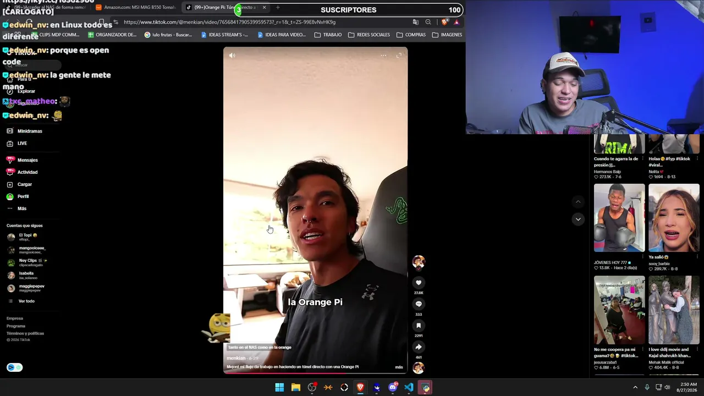The width and height of the screenshot is (704, 396).
Task: Open the Empresa footer link
Action: tap(15, 318)
